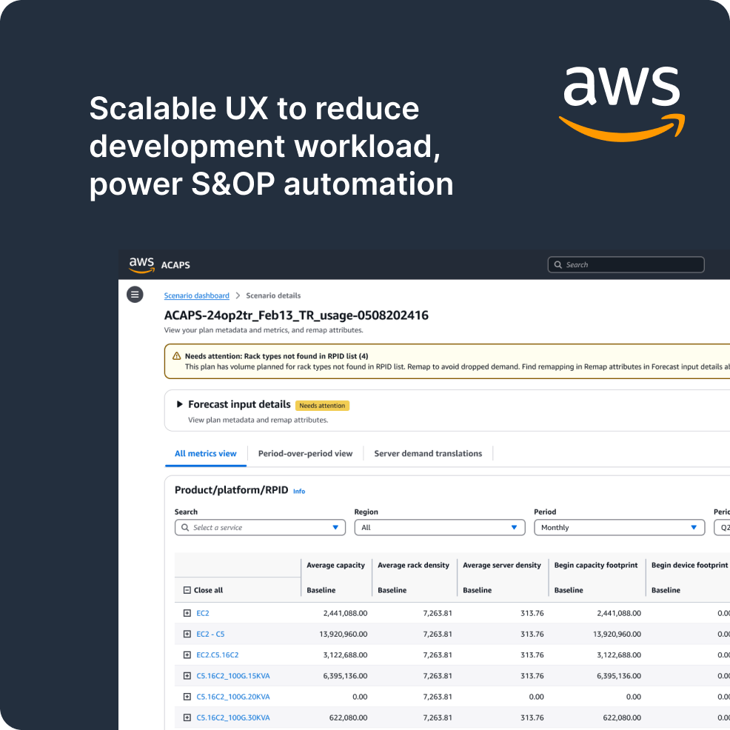The image size is (730, 730).
Task: Expand the C5.16C2_100G.15KVA row
Action: (x=187, y=675)
